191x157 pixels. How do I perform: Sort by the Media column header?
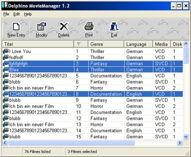[x=162, y=44]
